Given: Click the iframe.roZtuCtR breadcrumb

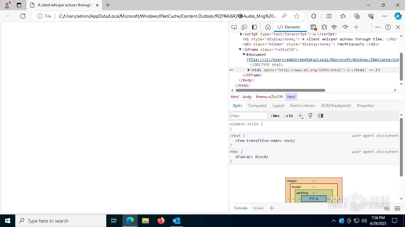Looking at the screenshot, I should (269, 97).
